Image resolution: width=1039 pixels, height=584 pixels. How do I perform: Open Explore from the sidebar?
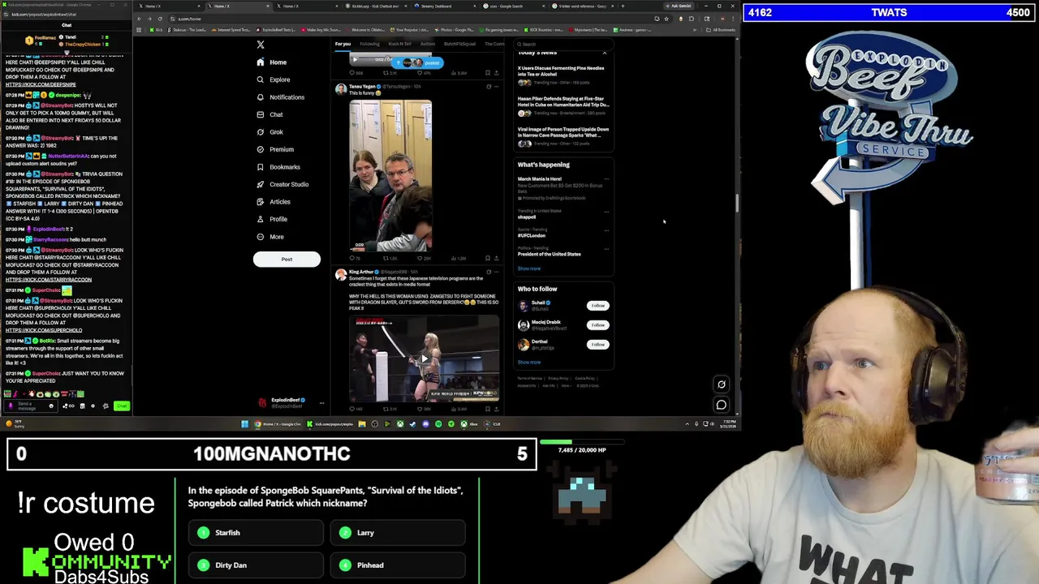(273, 79)
